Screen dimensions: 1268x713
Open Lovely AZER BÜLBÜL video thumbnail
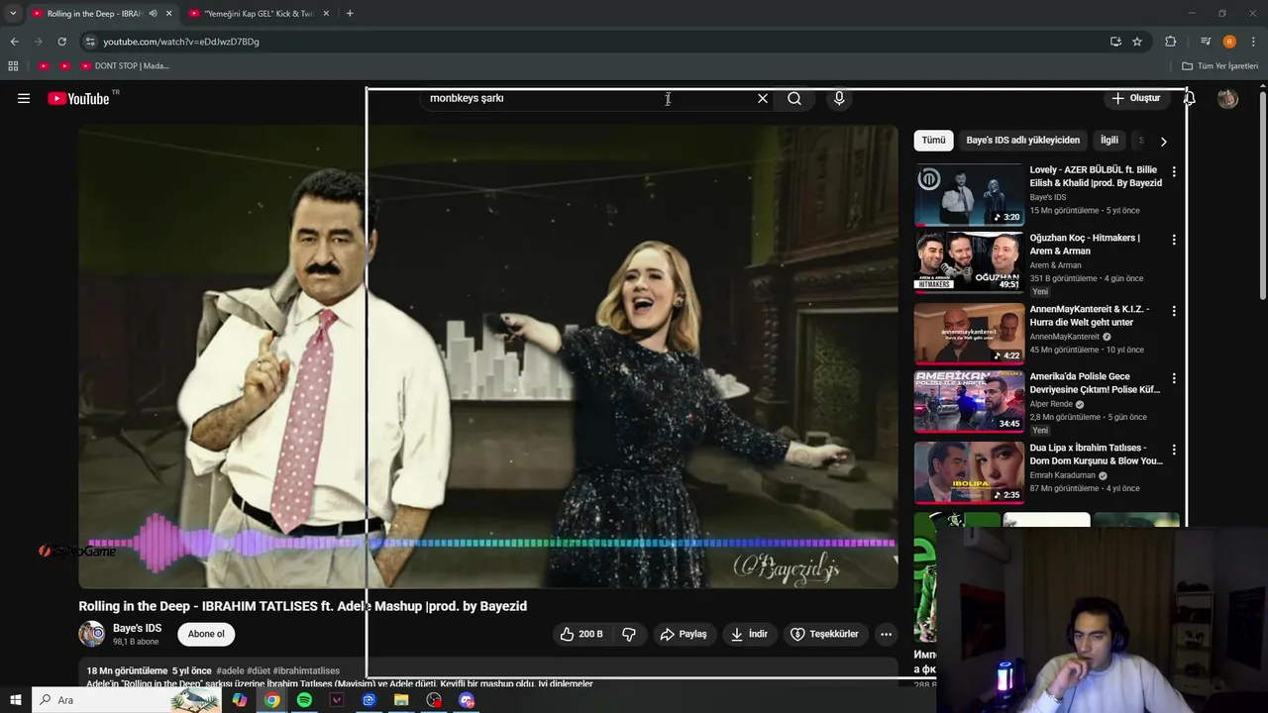(969, 195)
